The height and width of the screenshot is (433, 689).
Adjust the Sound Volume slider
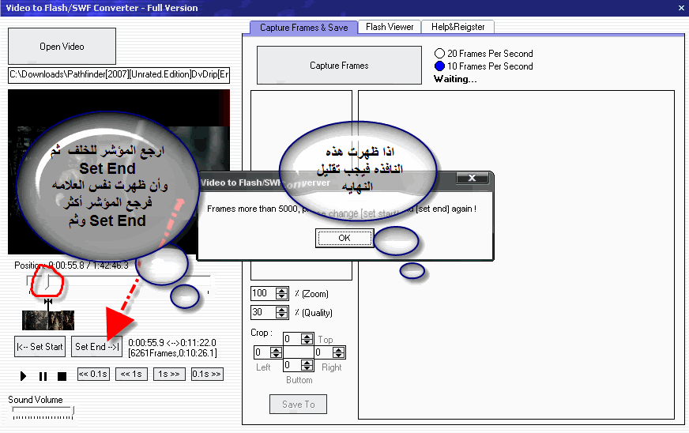73,411
